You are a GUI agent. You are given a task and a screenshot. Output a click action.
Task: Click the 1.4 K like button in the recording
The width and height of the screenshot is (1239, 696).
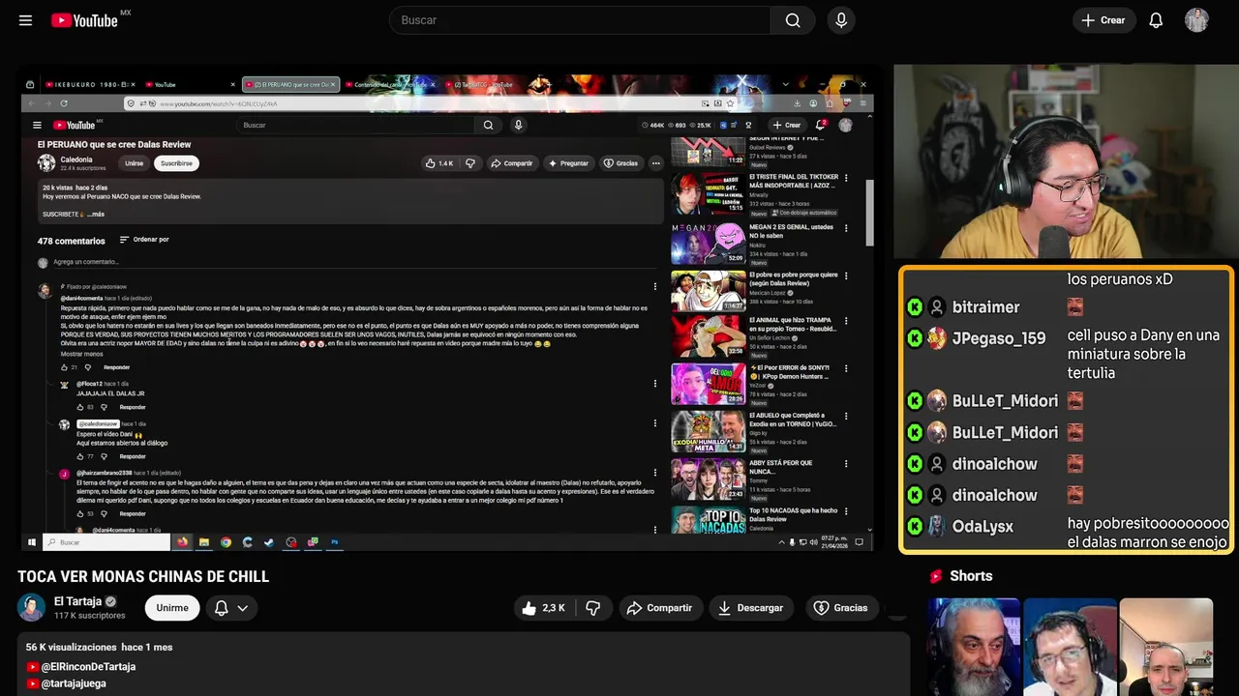tap(439, 163)
